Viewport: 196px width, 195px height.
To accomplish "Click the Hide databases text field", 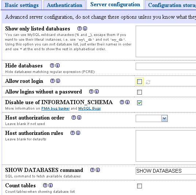I will [x=166, y=66].
